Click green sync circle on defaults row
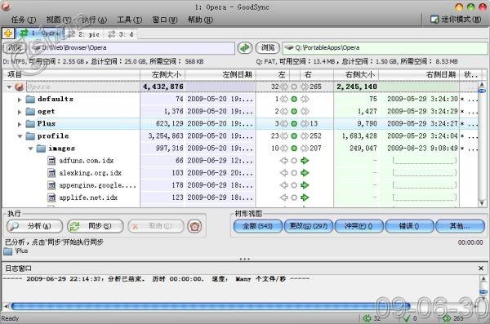This screenshot has width=490, height=324. click(x=294, y=99)
